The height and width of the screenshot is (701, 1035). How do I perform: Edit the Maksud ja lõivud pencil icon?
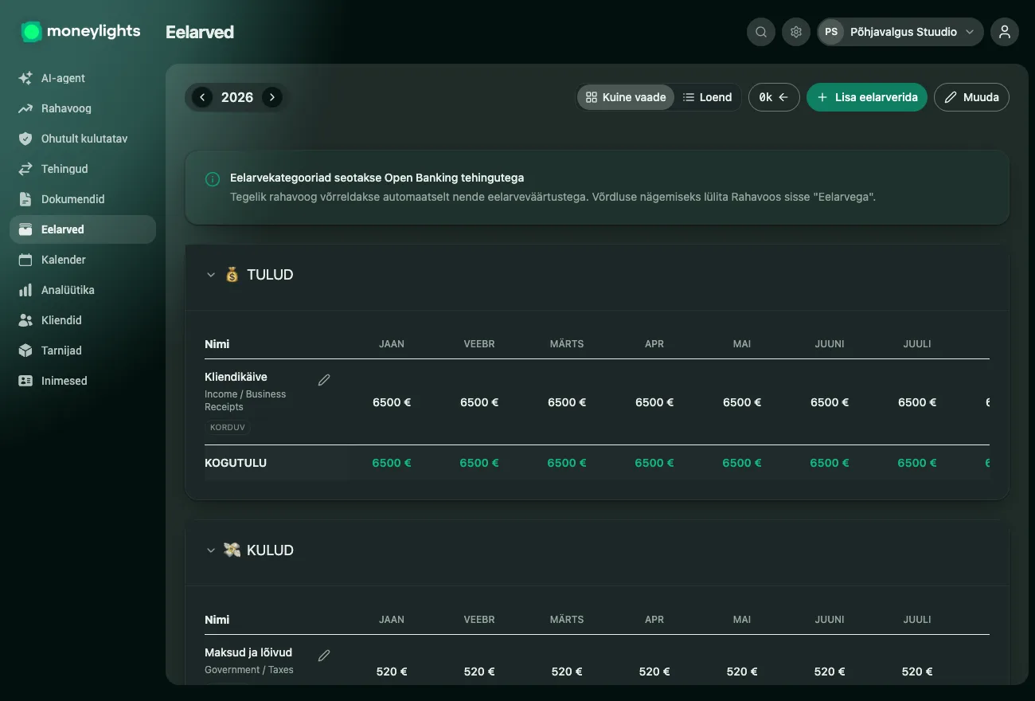[324, 656]
